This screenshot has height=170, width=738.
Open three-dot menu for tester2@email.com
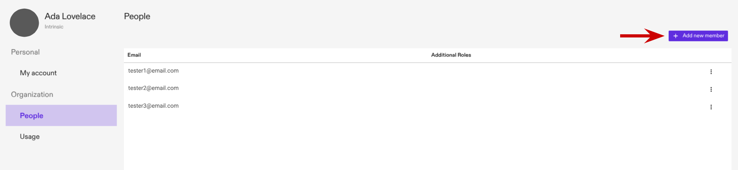[711, 90]
